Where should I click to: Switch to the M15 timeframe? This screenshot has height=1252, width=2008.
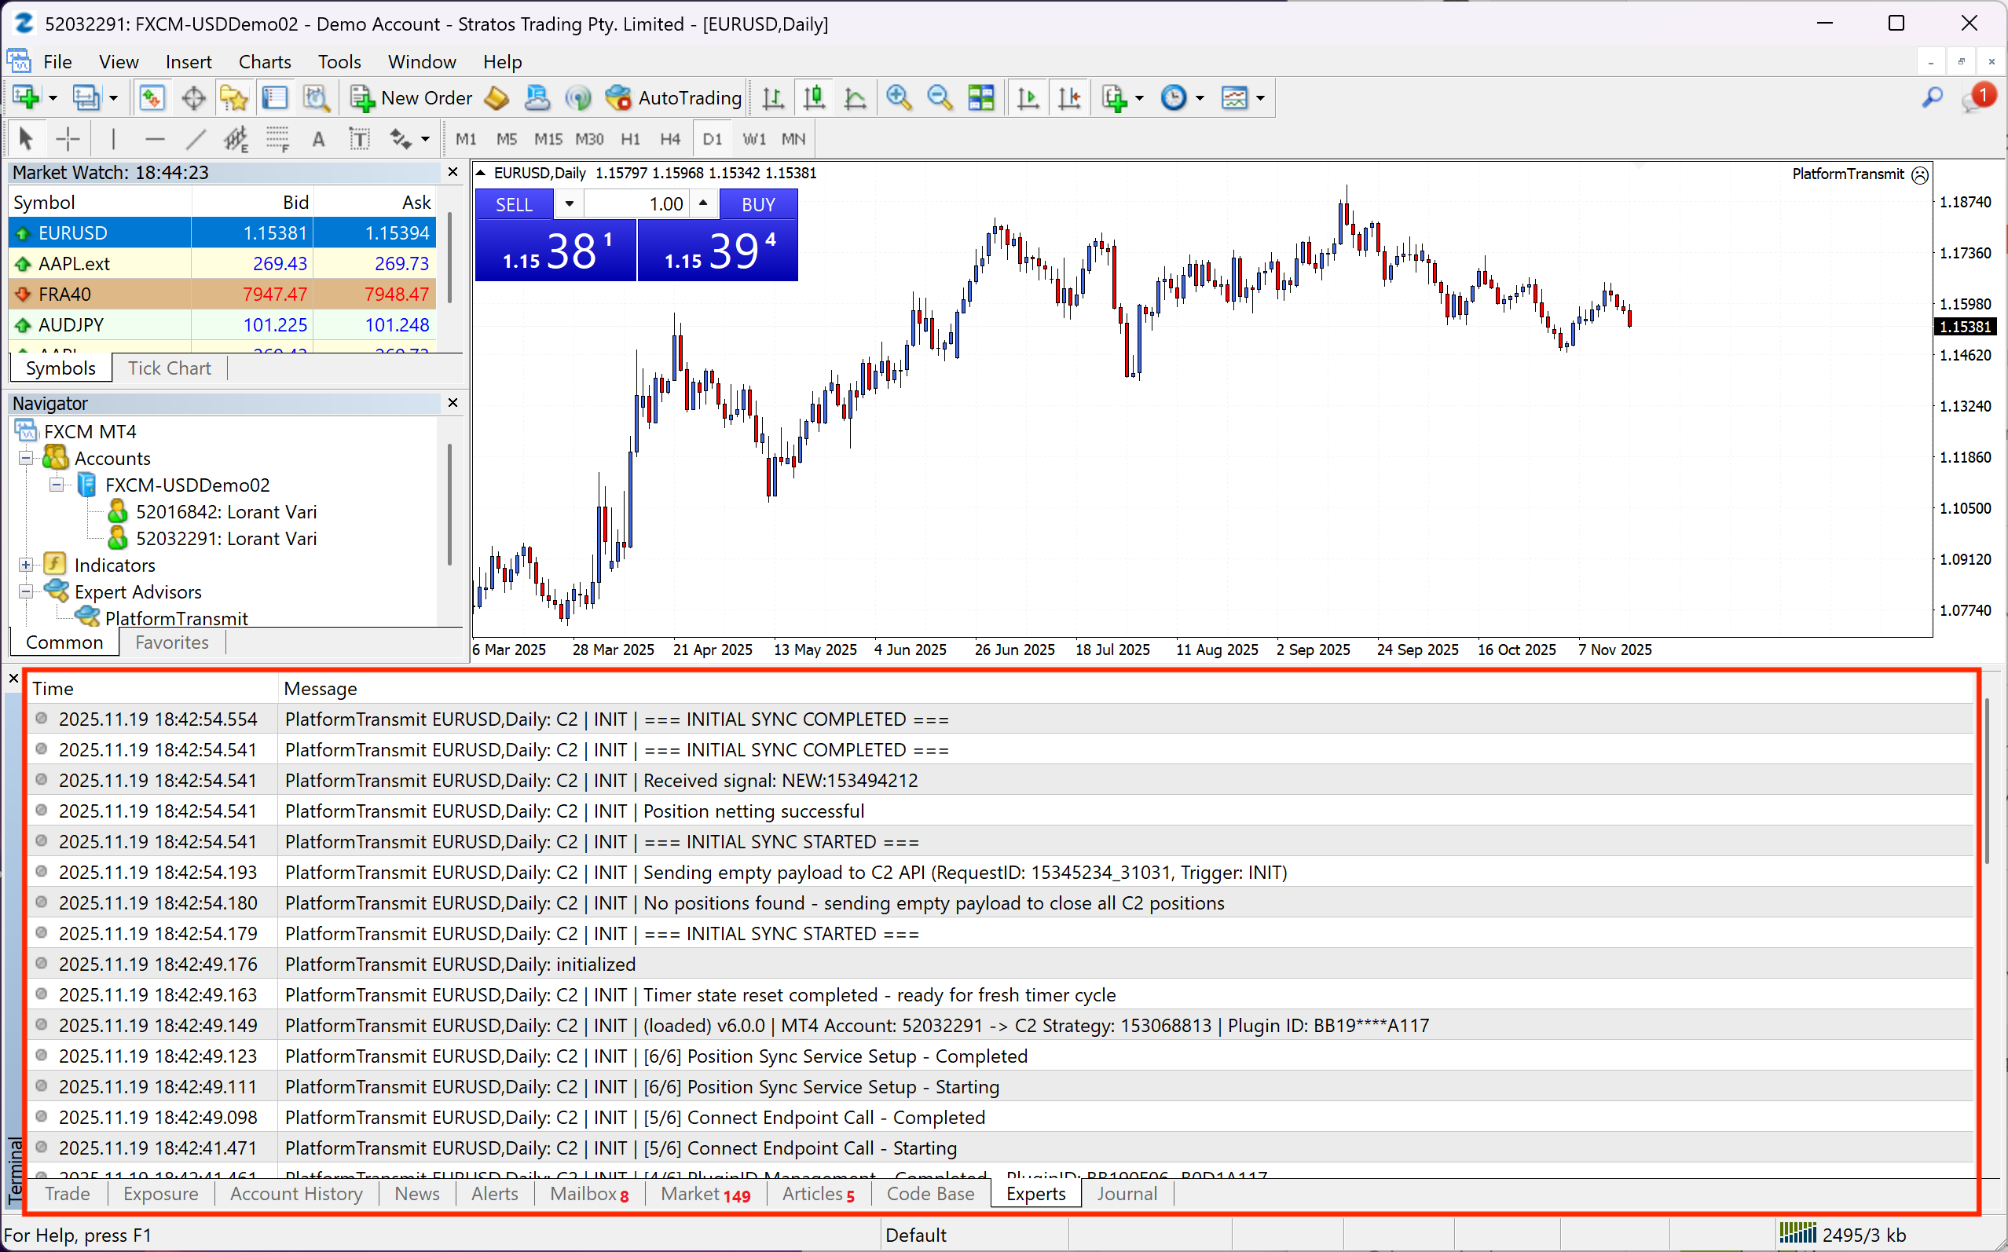[548, 139]
